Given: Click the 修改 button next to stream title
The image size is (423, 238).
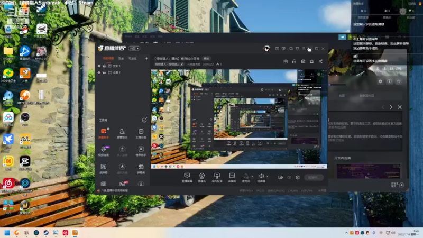Looking at the screenshot, I should [x=206, y=59].
